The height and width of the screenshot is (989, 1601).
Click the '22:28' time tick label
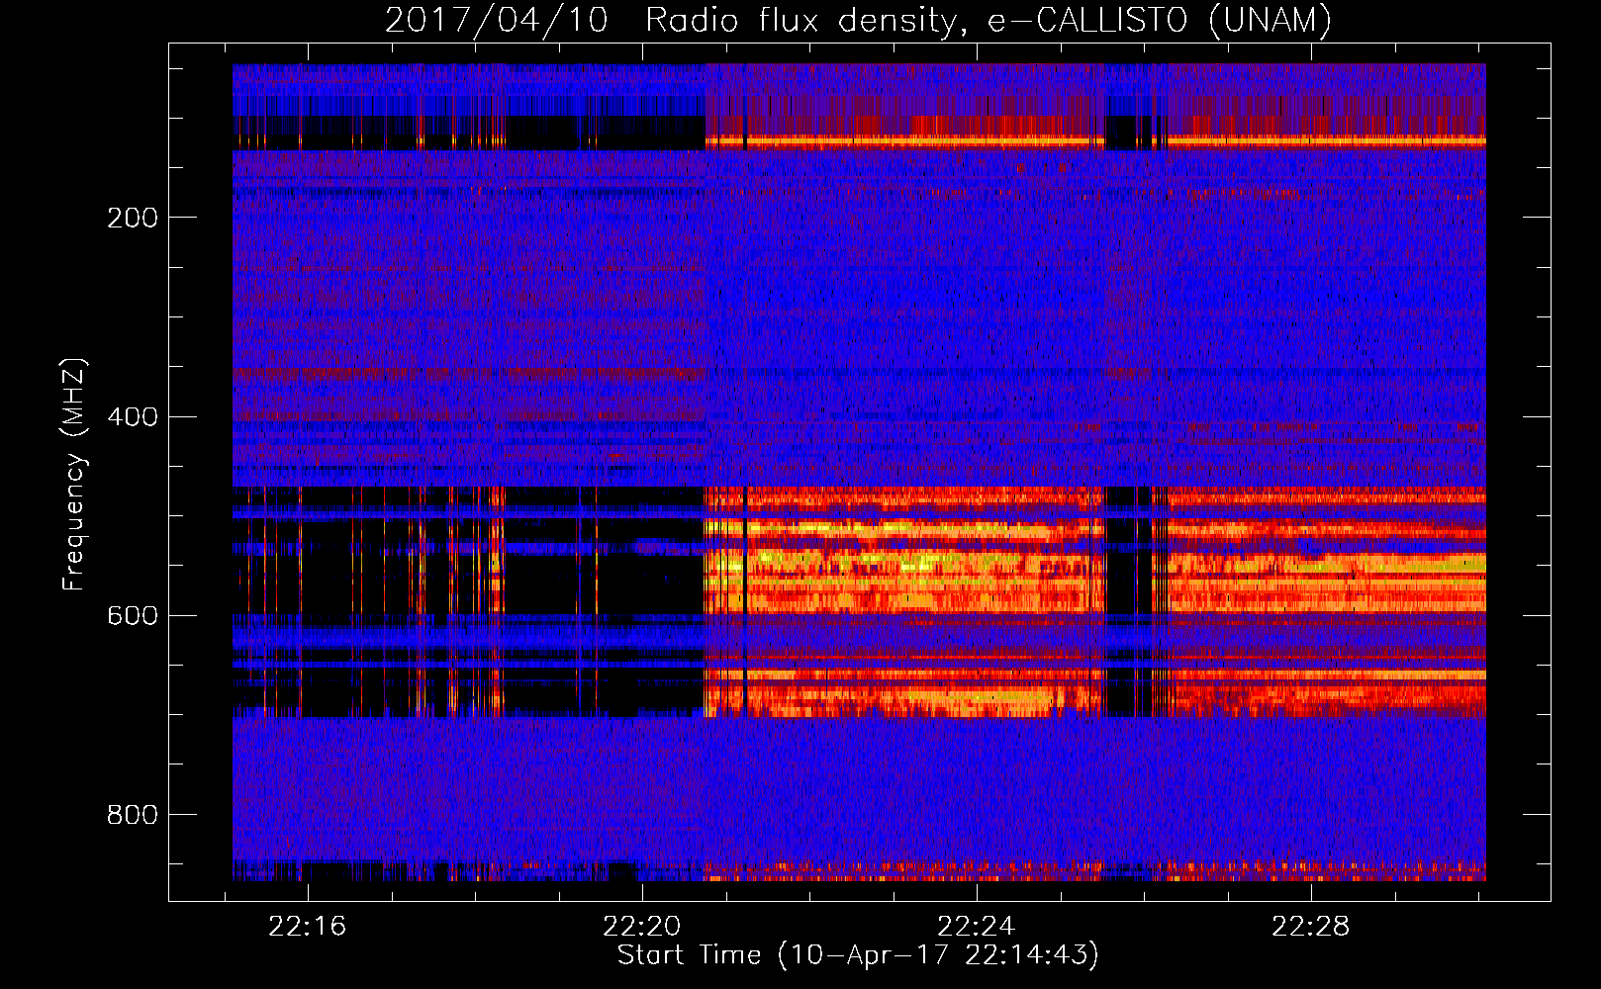pyautogui.click(x=1311, y=927)
